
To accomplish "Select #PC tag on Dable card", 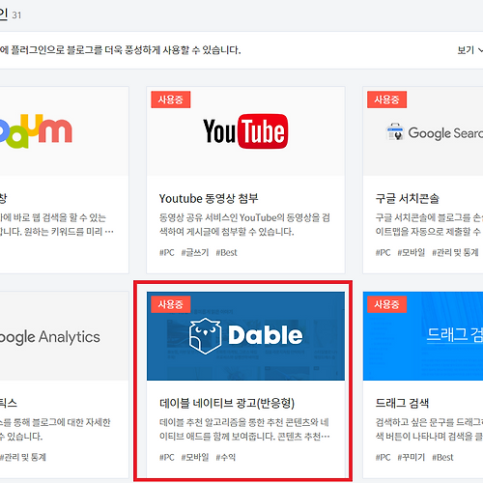I will [167, 457].
